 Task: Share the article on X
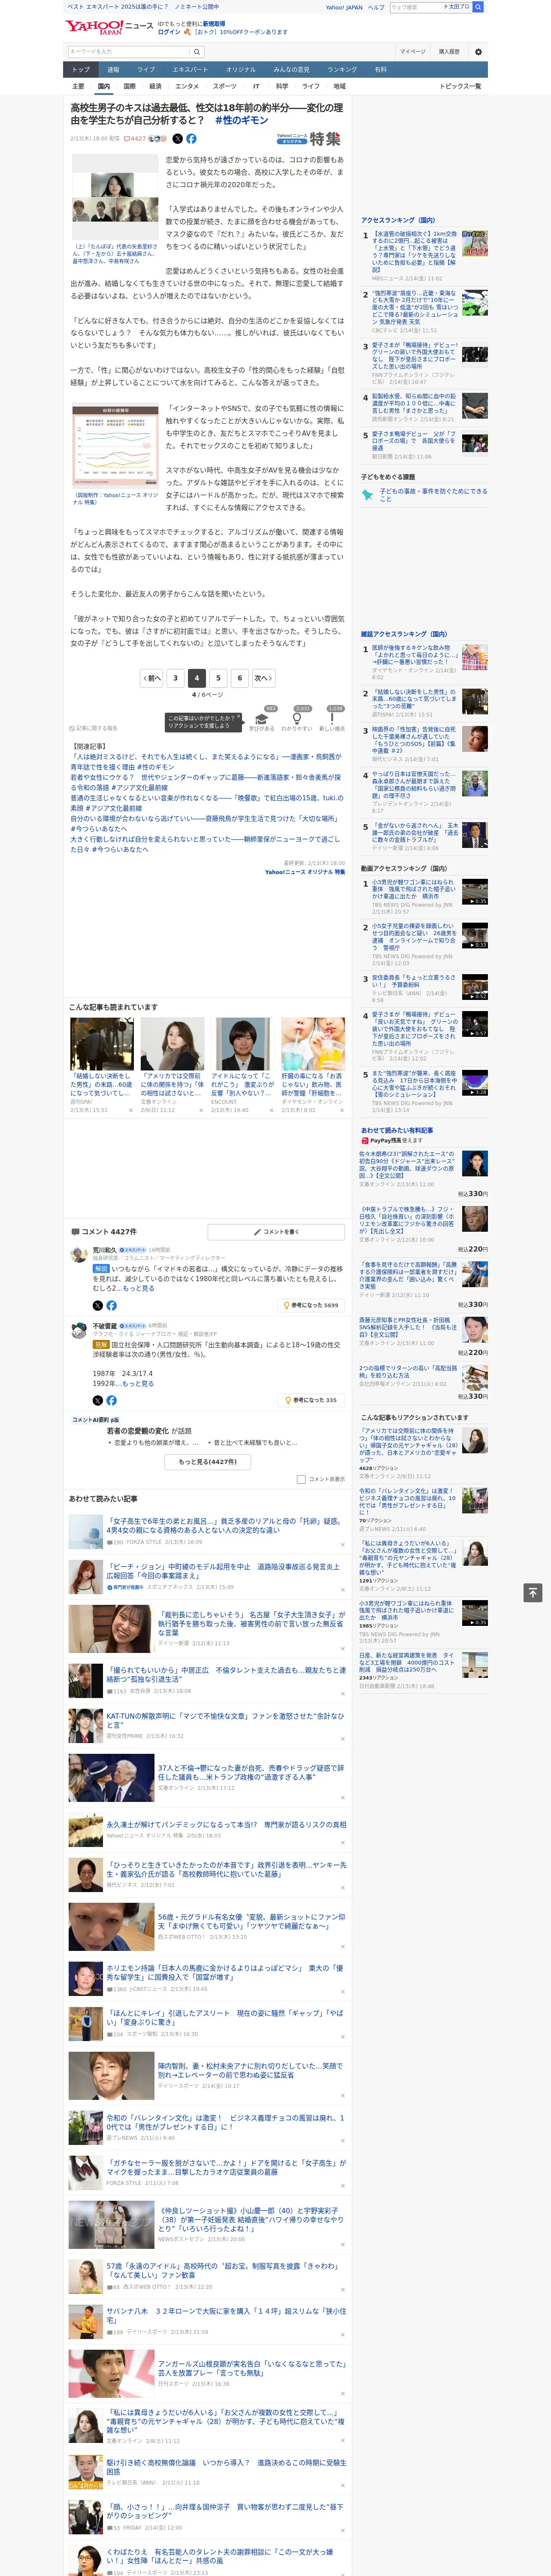point(178,139)
